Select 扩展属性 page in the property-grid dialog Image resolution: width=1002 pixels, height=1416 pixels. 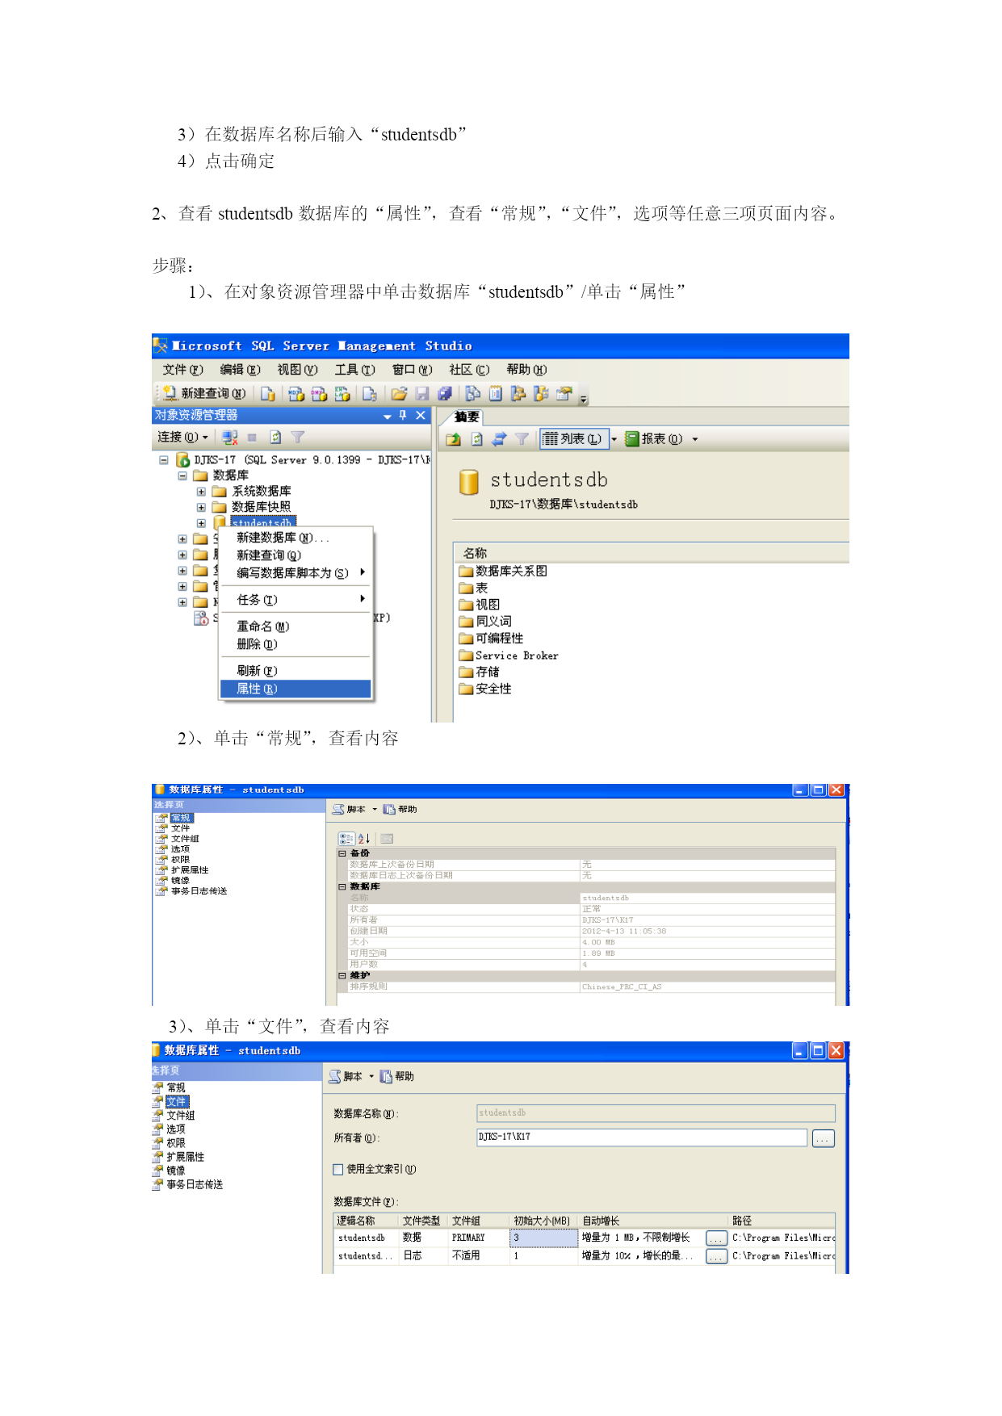tap(182, 870)
